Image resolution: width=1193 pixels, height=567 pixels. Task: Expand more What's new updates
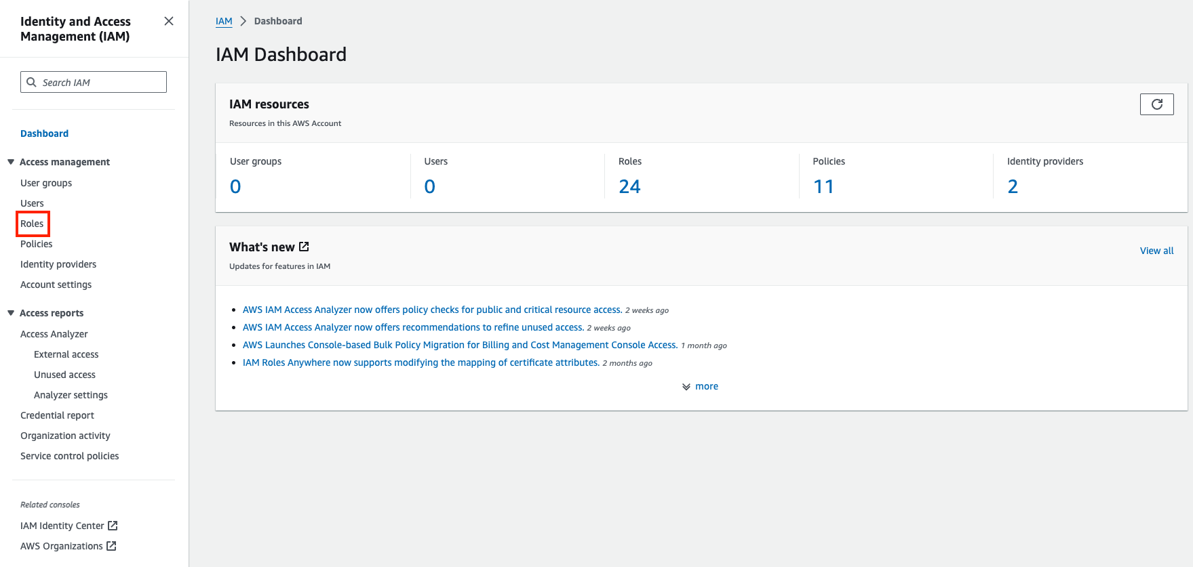tap(701, 386)
